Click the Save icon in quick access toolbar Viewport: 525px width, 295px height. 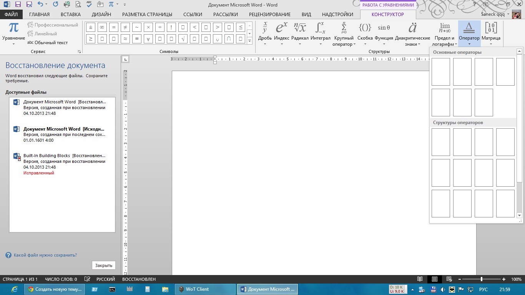pos(18,5)
